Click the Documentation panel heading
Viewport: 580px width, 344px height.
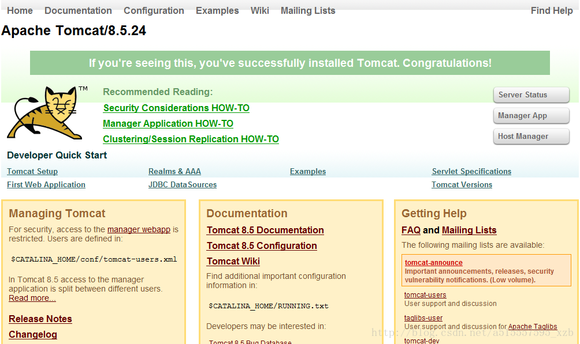247,213
